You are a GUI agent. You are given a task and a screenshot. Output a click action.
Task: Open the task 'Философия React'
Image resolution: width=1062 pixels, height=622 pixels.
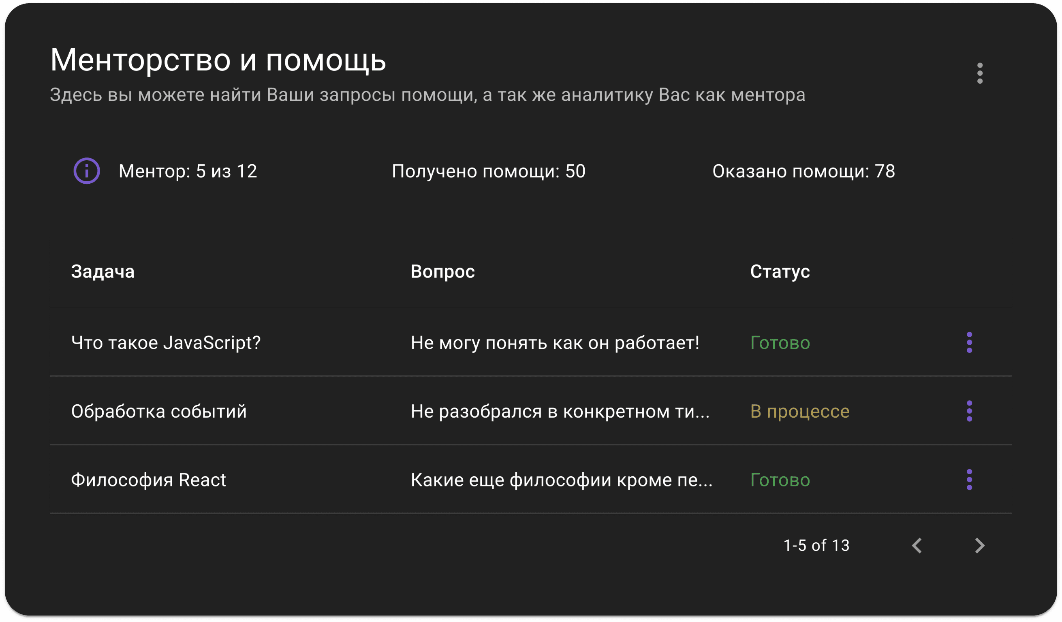point(149,480)
